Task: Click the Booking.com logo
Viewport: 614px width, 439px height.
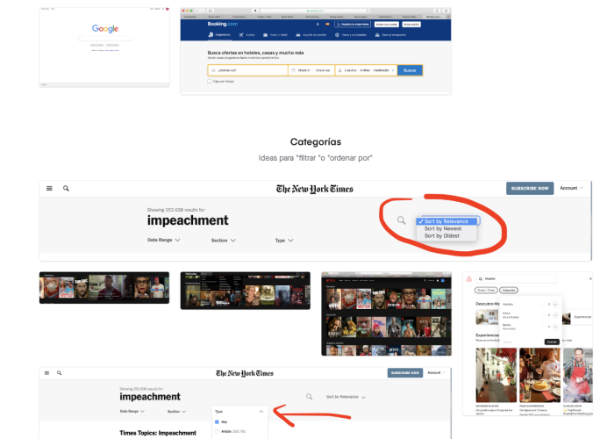Action: coord(223,24)
